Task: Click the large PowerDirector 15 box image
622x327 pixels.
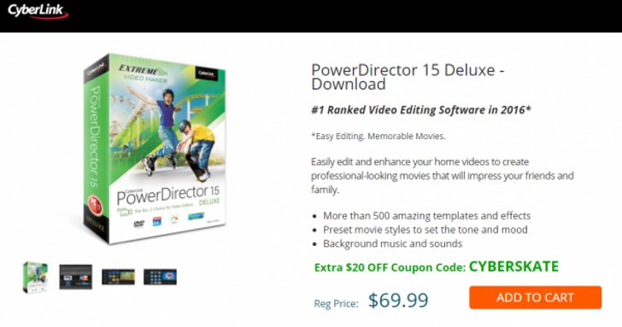Action: tap(155, 149)
